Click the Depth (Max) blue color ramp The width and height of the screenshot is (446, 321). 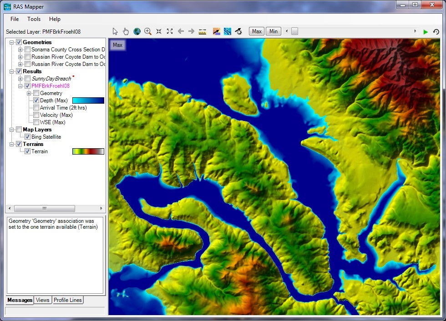coord(88,100)
